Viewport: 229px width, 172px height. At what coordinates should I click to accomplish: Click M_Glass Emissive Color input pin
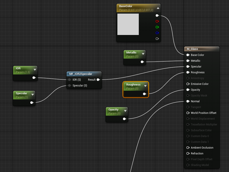pos(188,84)
